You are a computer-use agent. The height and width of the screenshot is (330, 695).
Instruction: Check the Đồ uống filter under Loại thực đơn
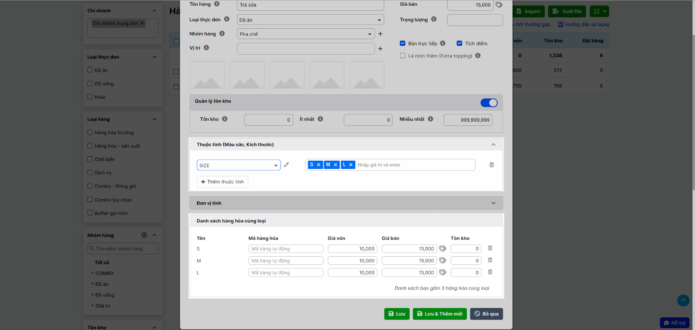(90, 83)
